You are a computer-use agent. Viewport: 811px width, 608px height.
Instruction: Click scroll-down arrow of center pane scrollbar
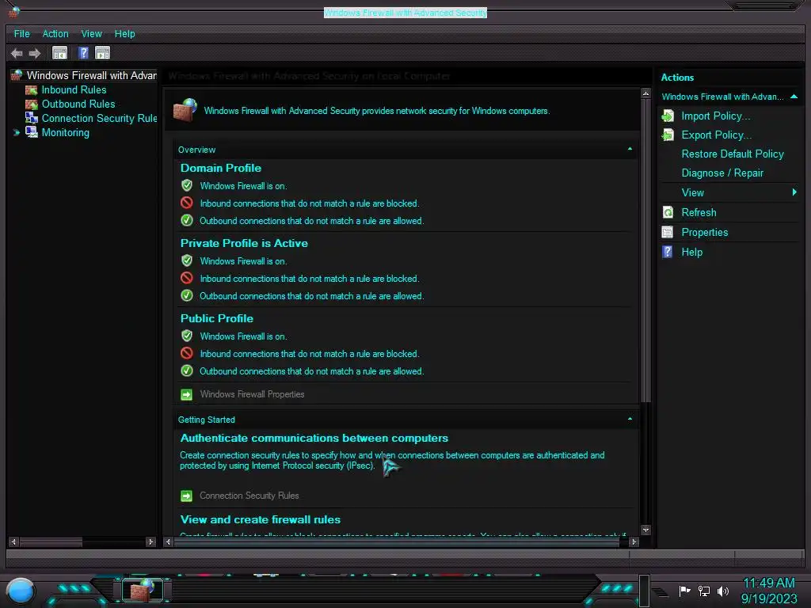coord(645,530)
